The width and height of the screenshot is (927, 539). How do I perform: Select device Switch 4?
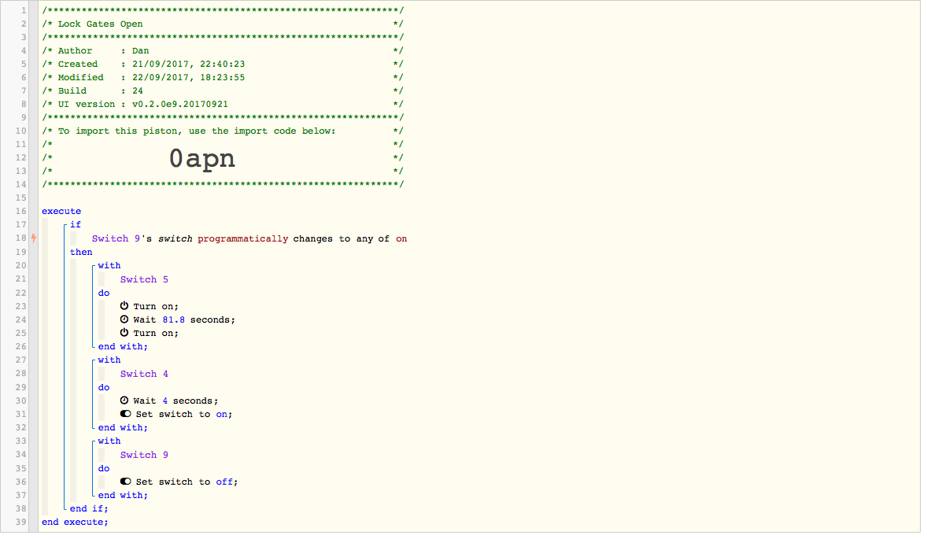click(144, 374)
